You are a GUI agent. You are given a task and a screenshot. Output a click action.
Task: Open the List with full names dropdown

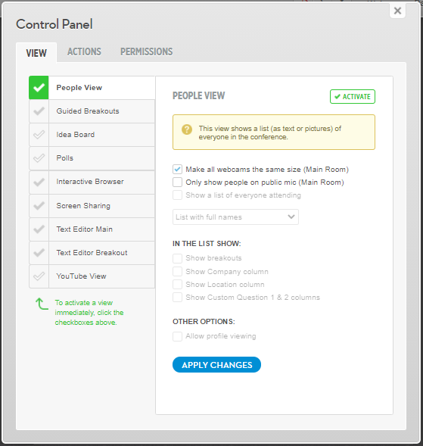point(235,217)
